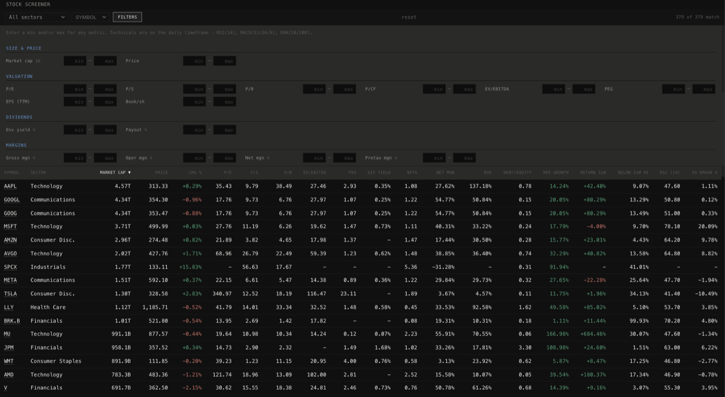The image size is (725, 397).
Task: Click the Health Care sector cell
Action: 48,307
